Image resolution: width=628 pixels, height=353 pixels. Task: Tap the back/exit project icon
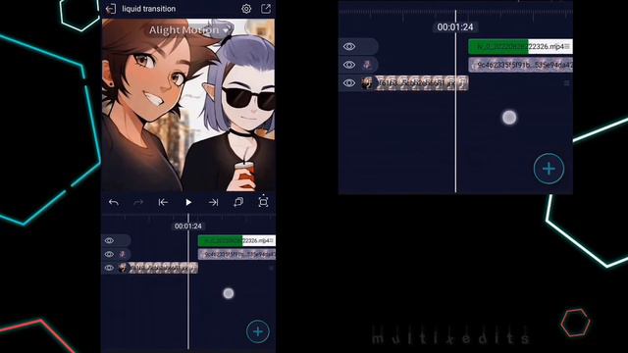[x=111, y=9]
